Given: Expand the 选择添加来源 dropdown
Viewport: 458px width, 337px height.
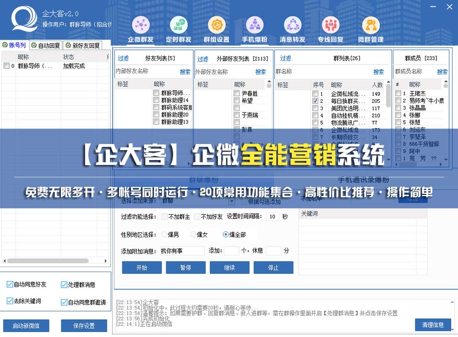Looking at the screenshot, I should pyautogui.click(x=231, y=201).
